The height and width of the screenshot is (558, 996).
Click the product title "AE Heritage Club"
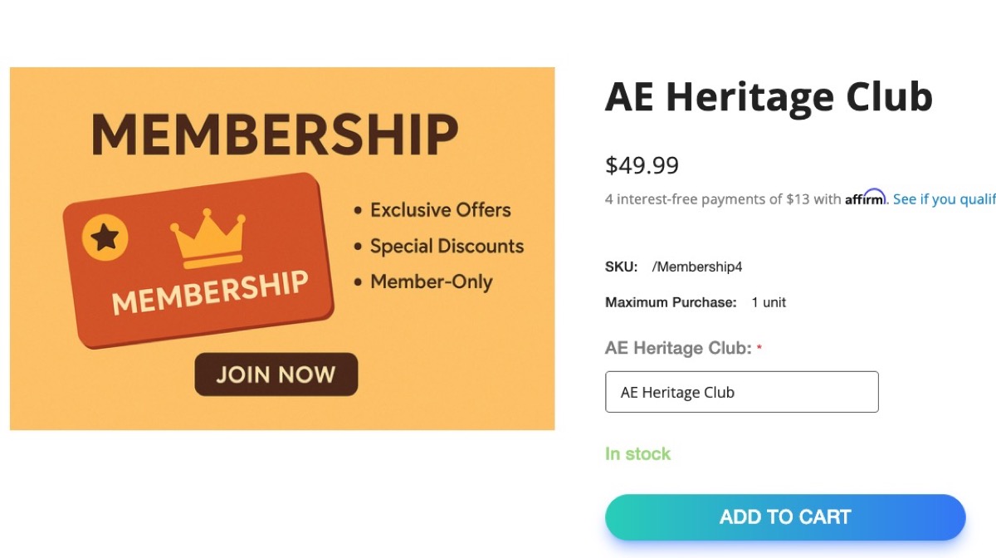(769, 96)
